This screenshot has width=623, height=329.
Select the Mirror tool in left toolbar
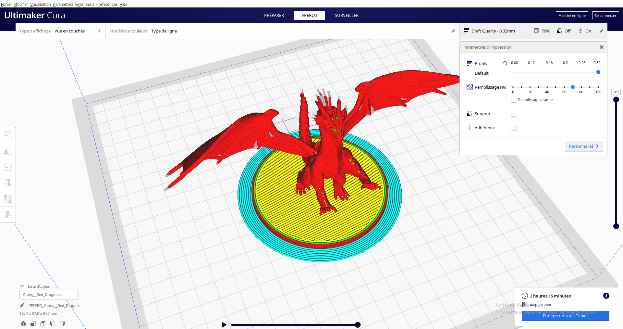(x=8, y=183)
